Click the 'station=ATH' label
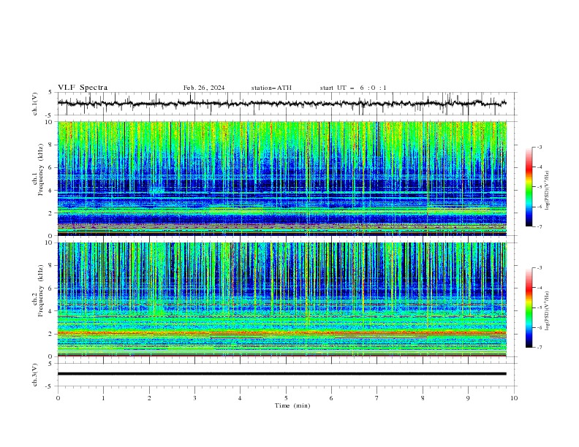Viewport: 579px width, 447px height. point(271,88)
